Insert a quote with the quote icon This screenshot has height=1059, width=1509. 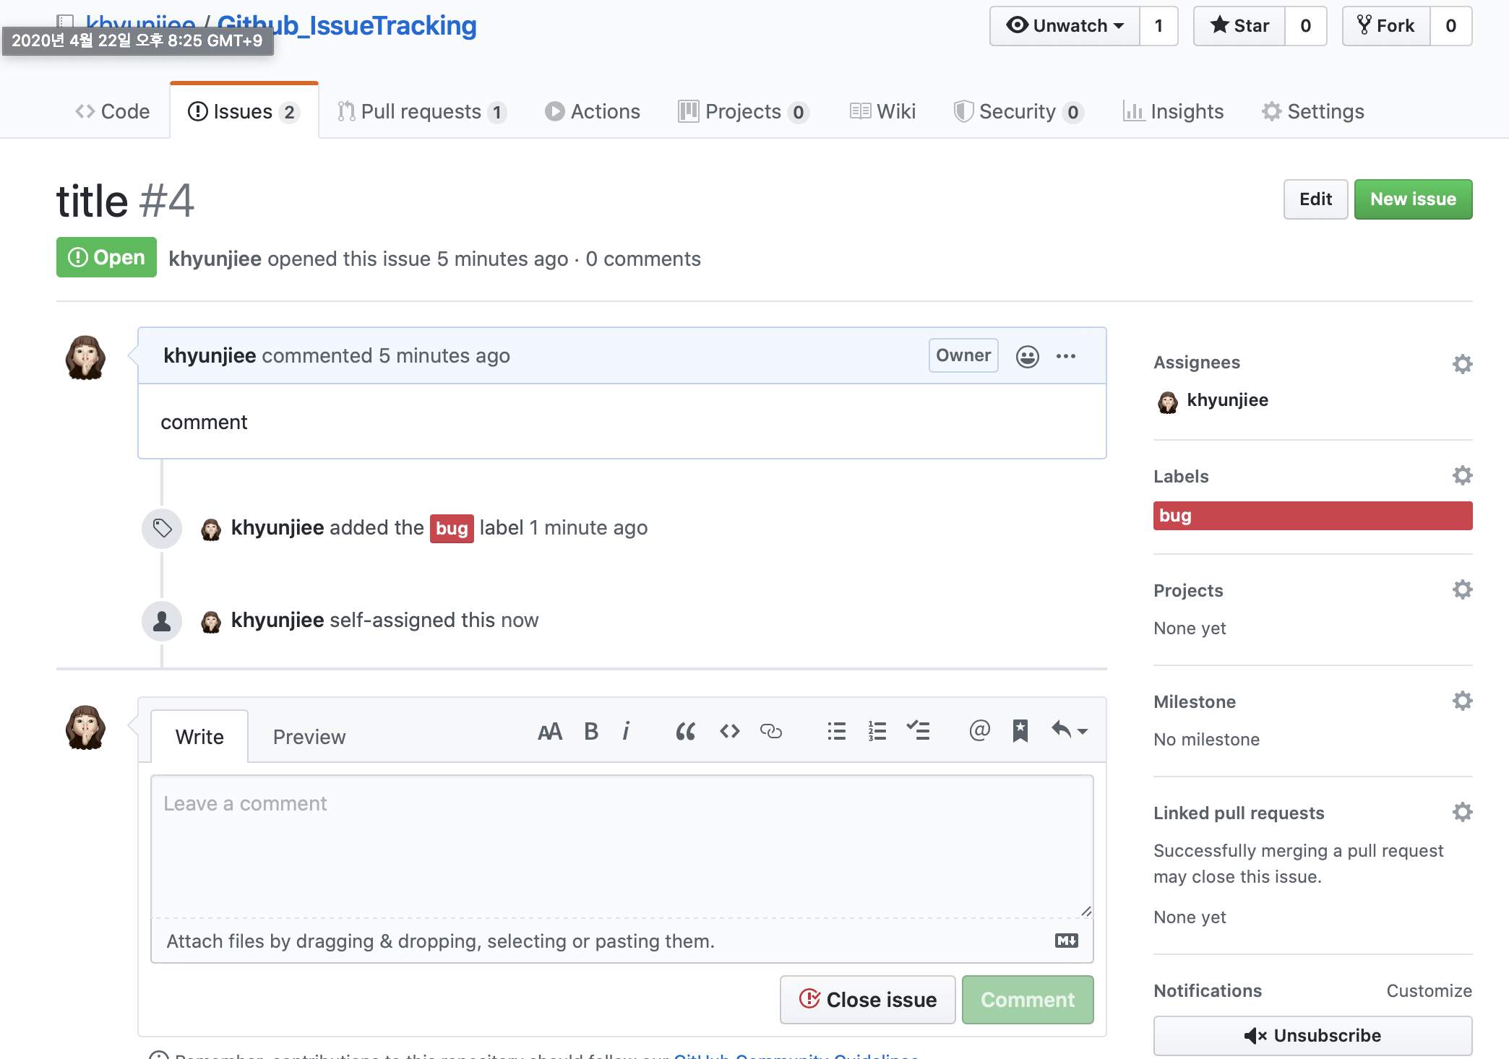pos(685,732)
